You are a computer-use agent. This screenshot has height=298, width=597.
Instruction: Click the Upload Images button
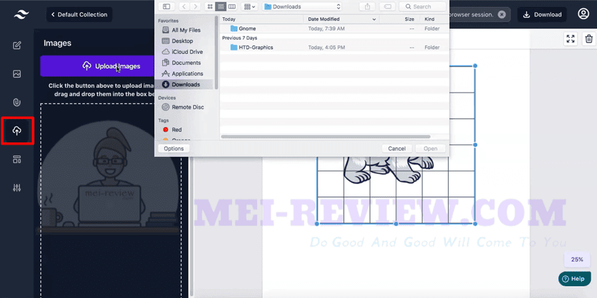pyautogui.click(x=98, y=66)
